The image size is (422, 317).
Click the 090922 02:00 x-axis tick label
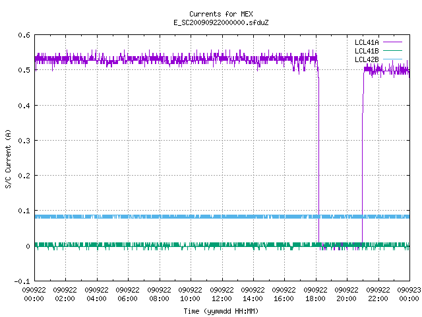tap(65, 295)
